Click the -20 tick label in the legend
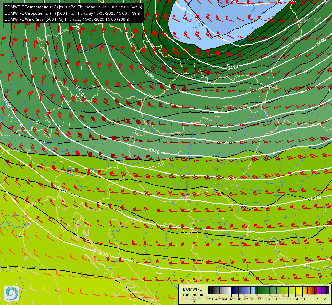This screenshot has width=332, height=305. point(281,299)
